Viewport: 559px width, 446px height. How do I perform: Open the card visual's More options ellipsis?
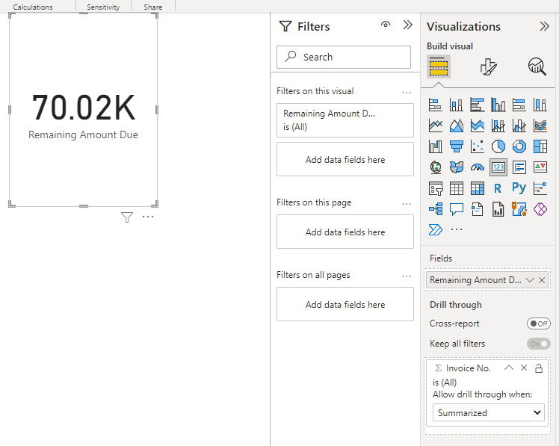tap(147, 217)
